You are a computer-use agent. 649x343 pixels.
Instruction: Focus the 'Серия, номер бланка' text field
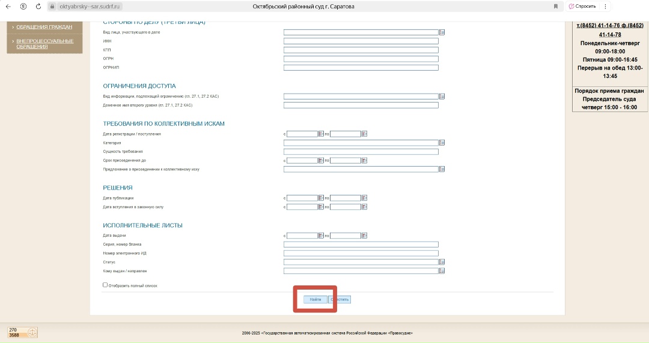(361, 245)
